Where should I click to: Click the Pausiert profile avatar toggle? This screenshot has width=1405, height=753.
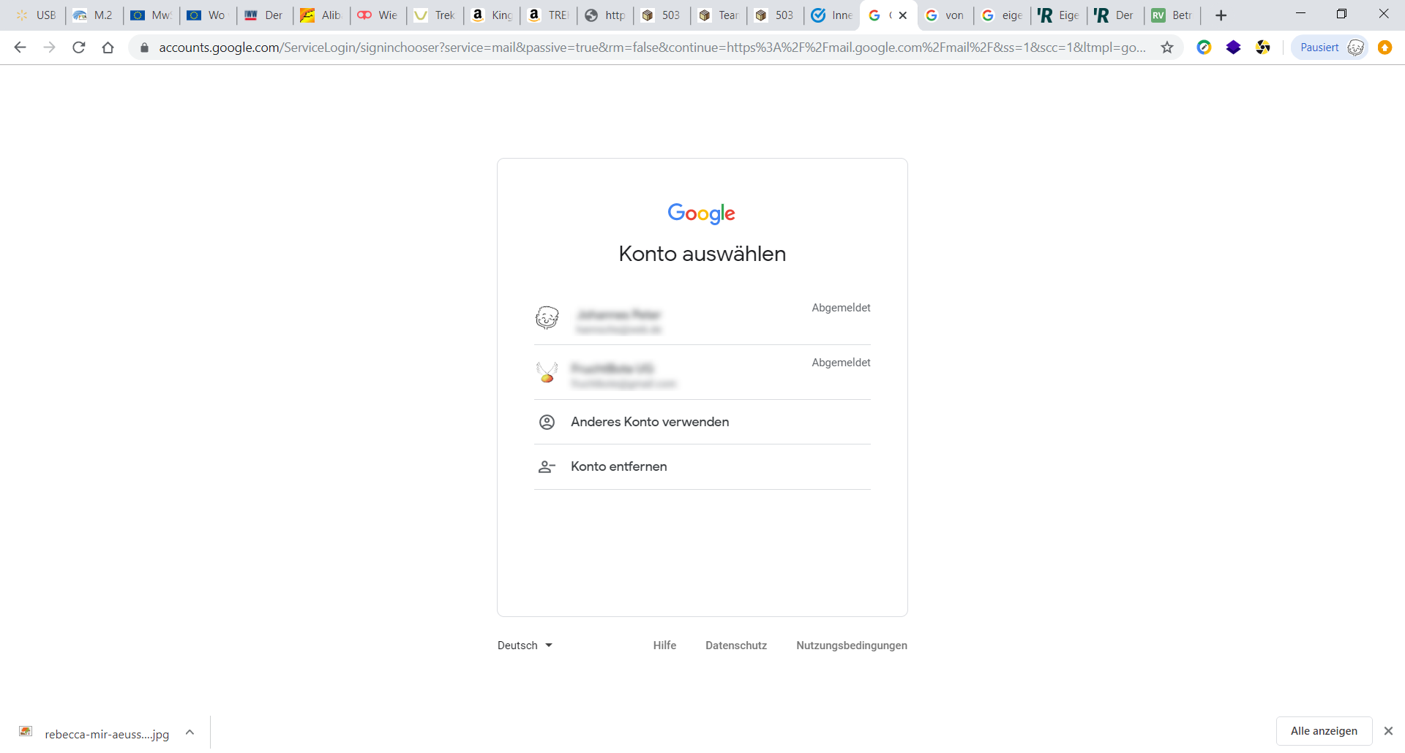pyautogui.click(x=1329, y=47)
